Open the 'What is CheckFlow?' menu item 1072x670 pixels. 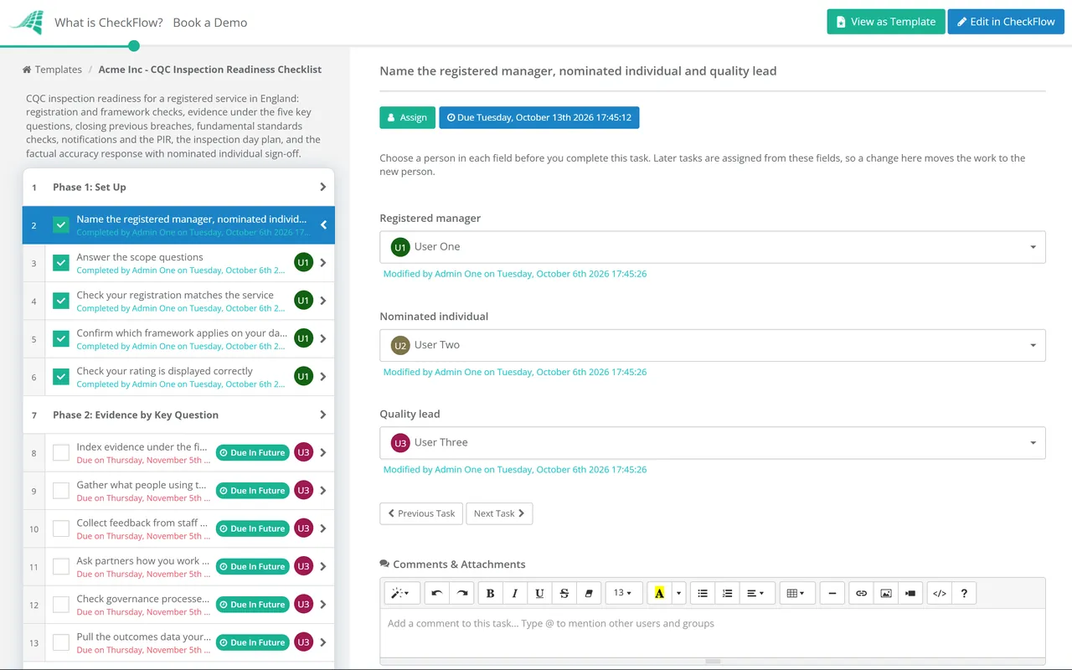[109, 23]
